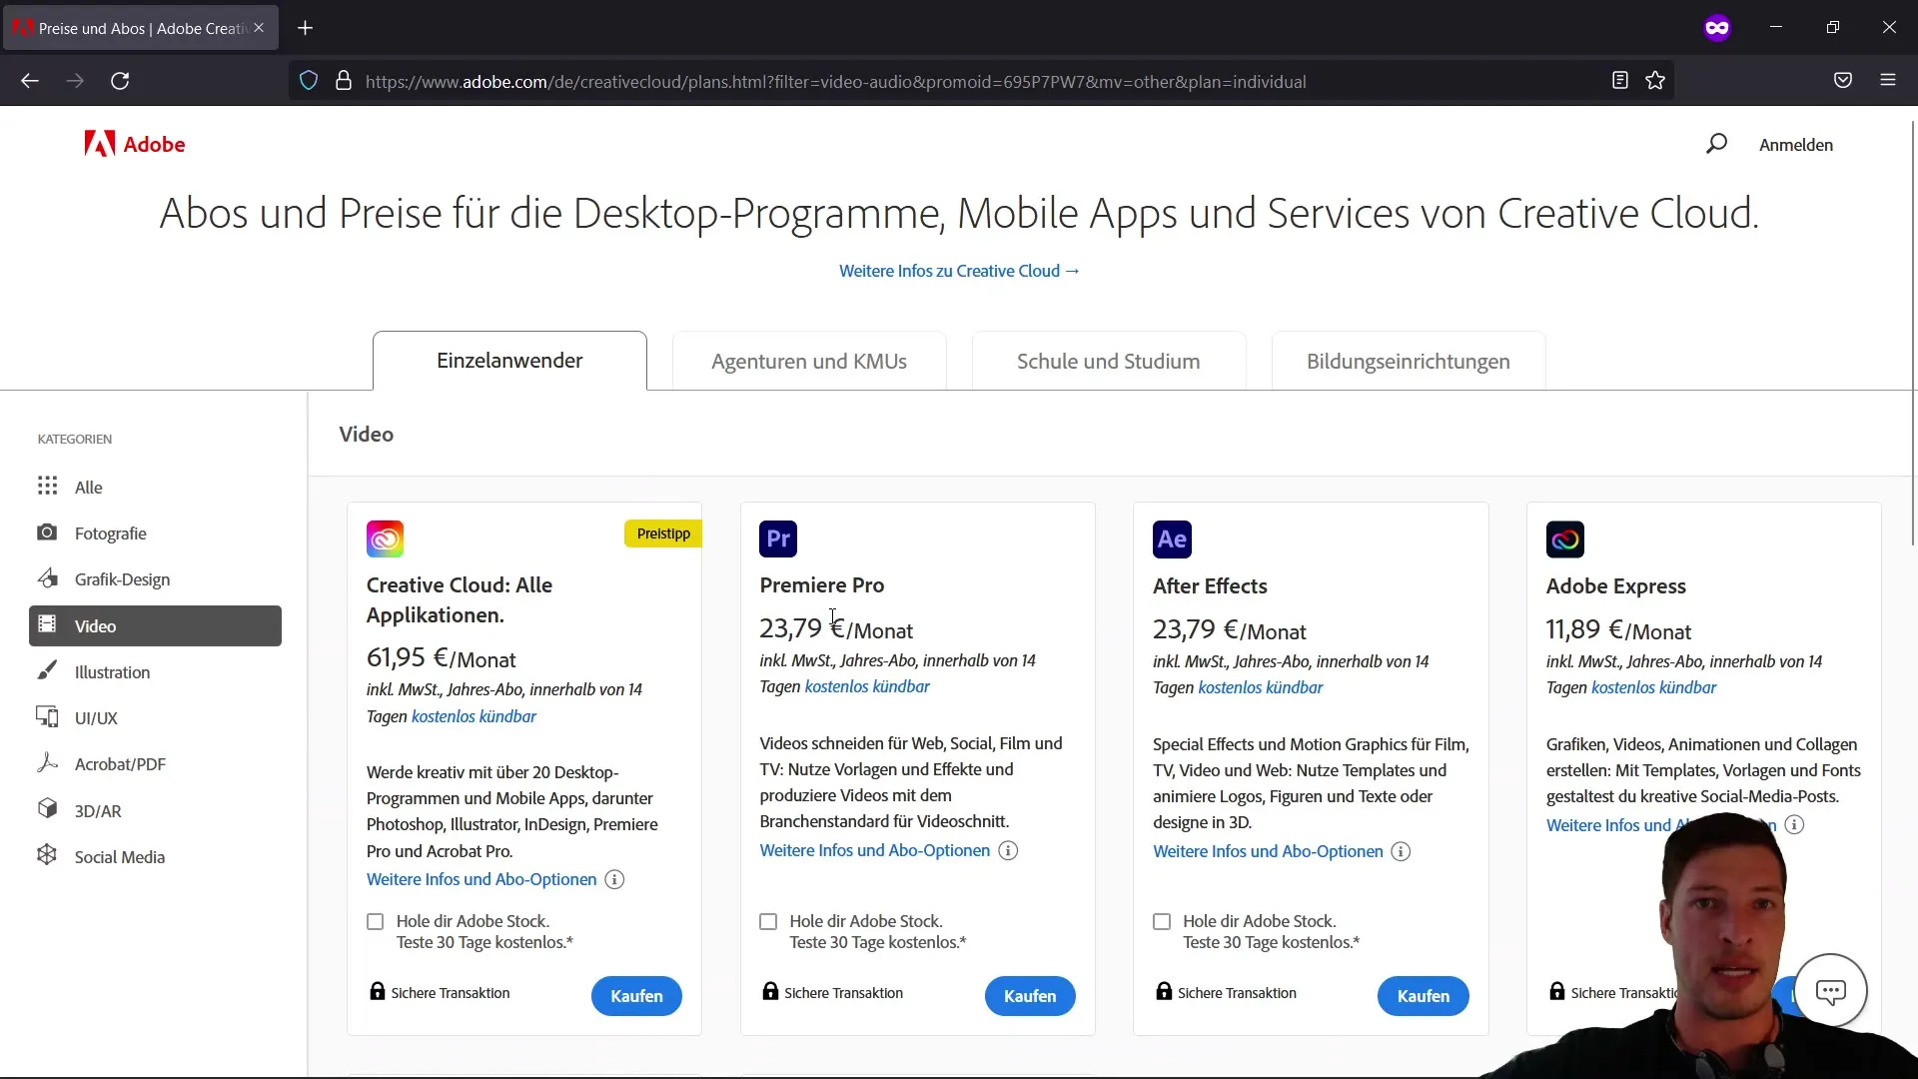
Task: Select the Acrobat/PDF category
Action: pos(155,764)
